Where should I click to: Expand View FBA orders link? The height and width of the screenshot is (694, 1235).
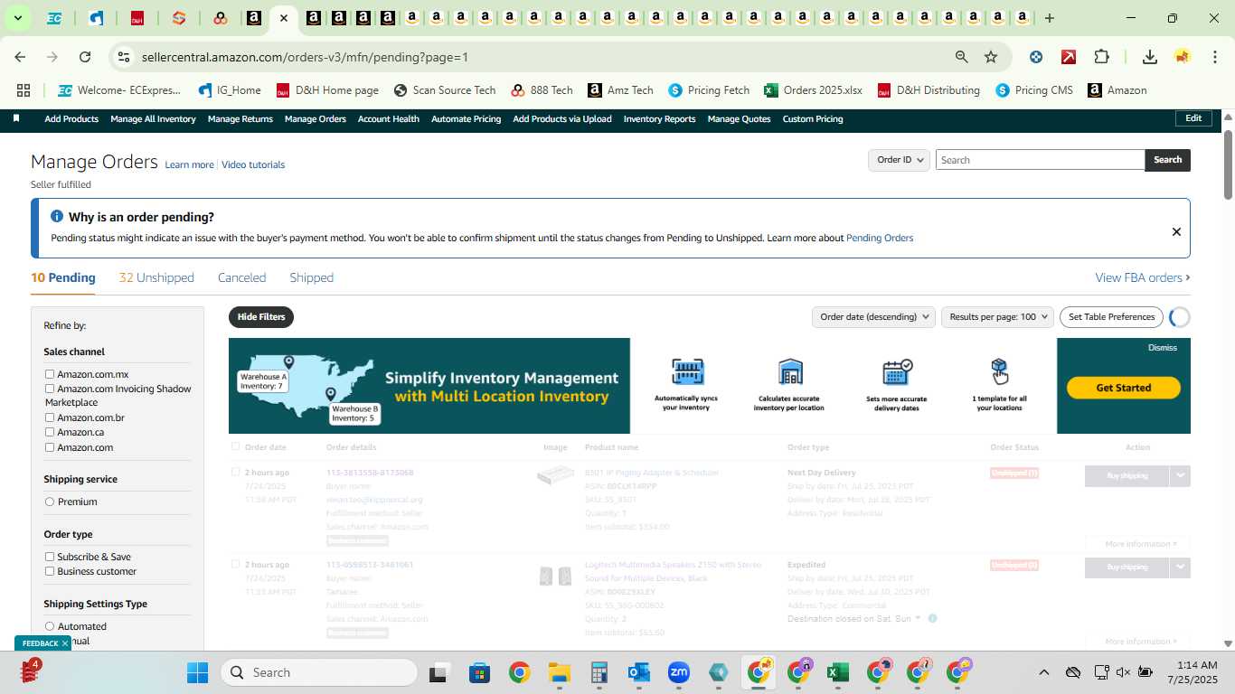[1143, 277]
